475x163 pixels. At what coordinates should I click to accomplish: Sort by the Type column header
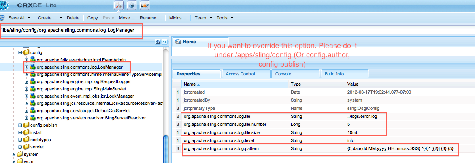tap(317, 84)
